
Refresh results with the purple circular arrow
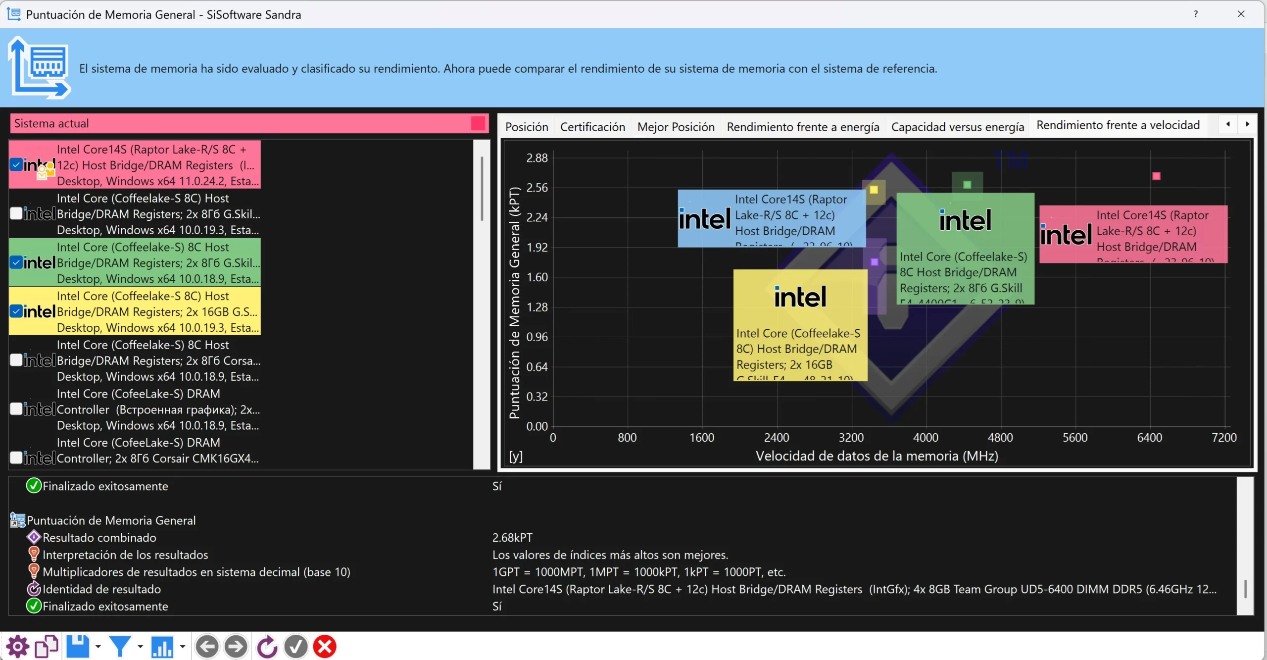(x=267, y=646)
